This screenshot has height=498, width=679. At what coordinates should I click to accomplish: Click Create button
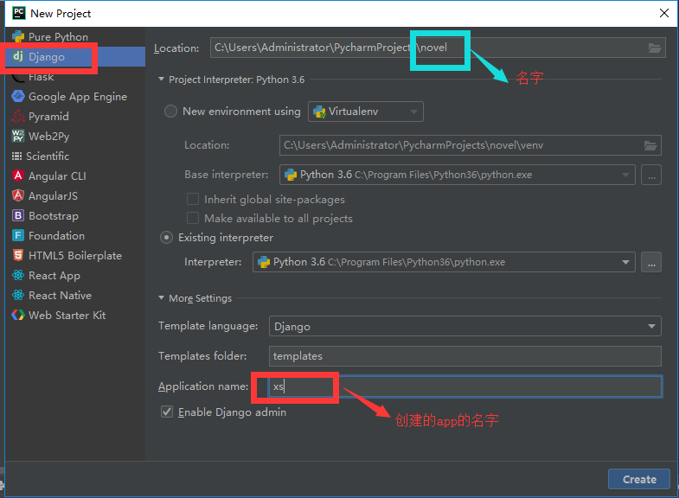coord(639,479)
